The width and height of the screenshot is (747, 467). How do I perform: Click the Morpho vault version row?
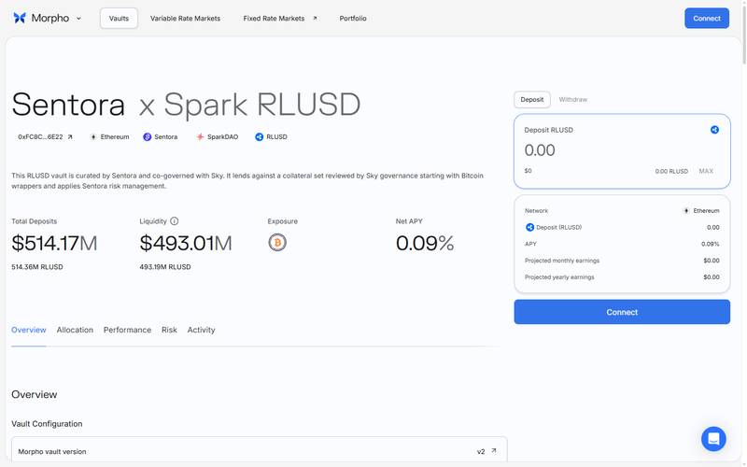260,451
